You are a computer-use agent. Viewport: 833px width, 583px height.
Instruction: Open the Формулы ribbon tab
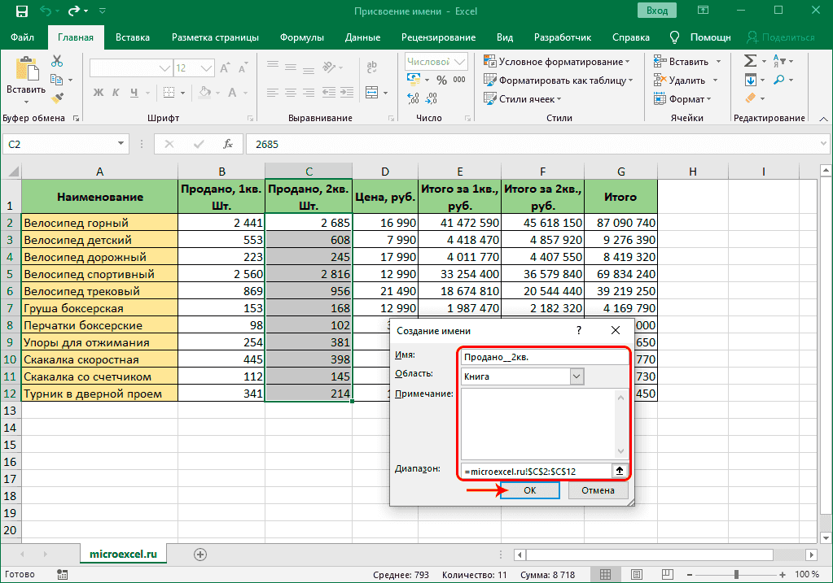pyautogui.click(x=302, y=37)
